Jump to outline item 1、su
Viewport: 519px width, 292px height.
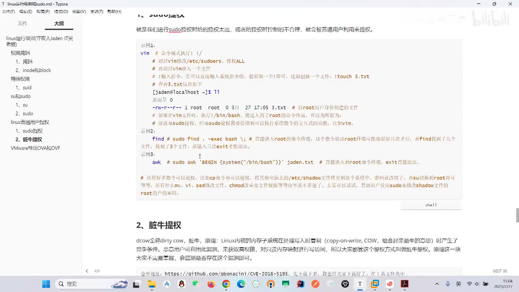pos(21,105)
